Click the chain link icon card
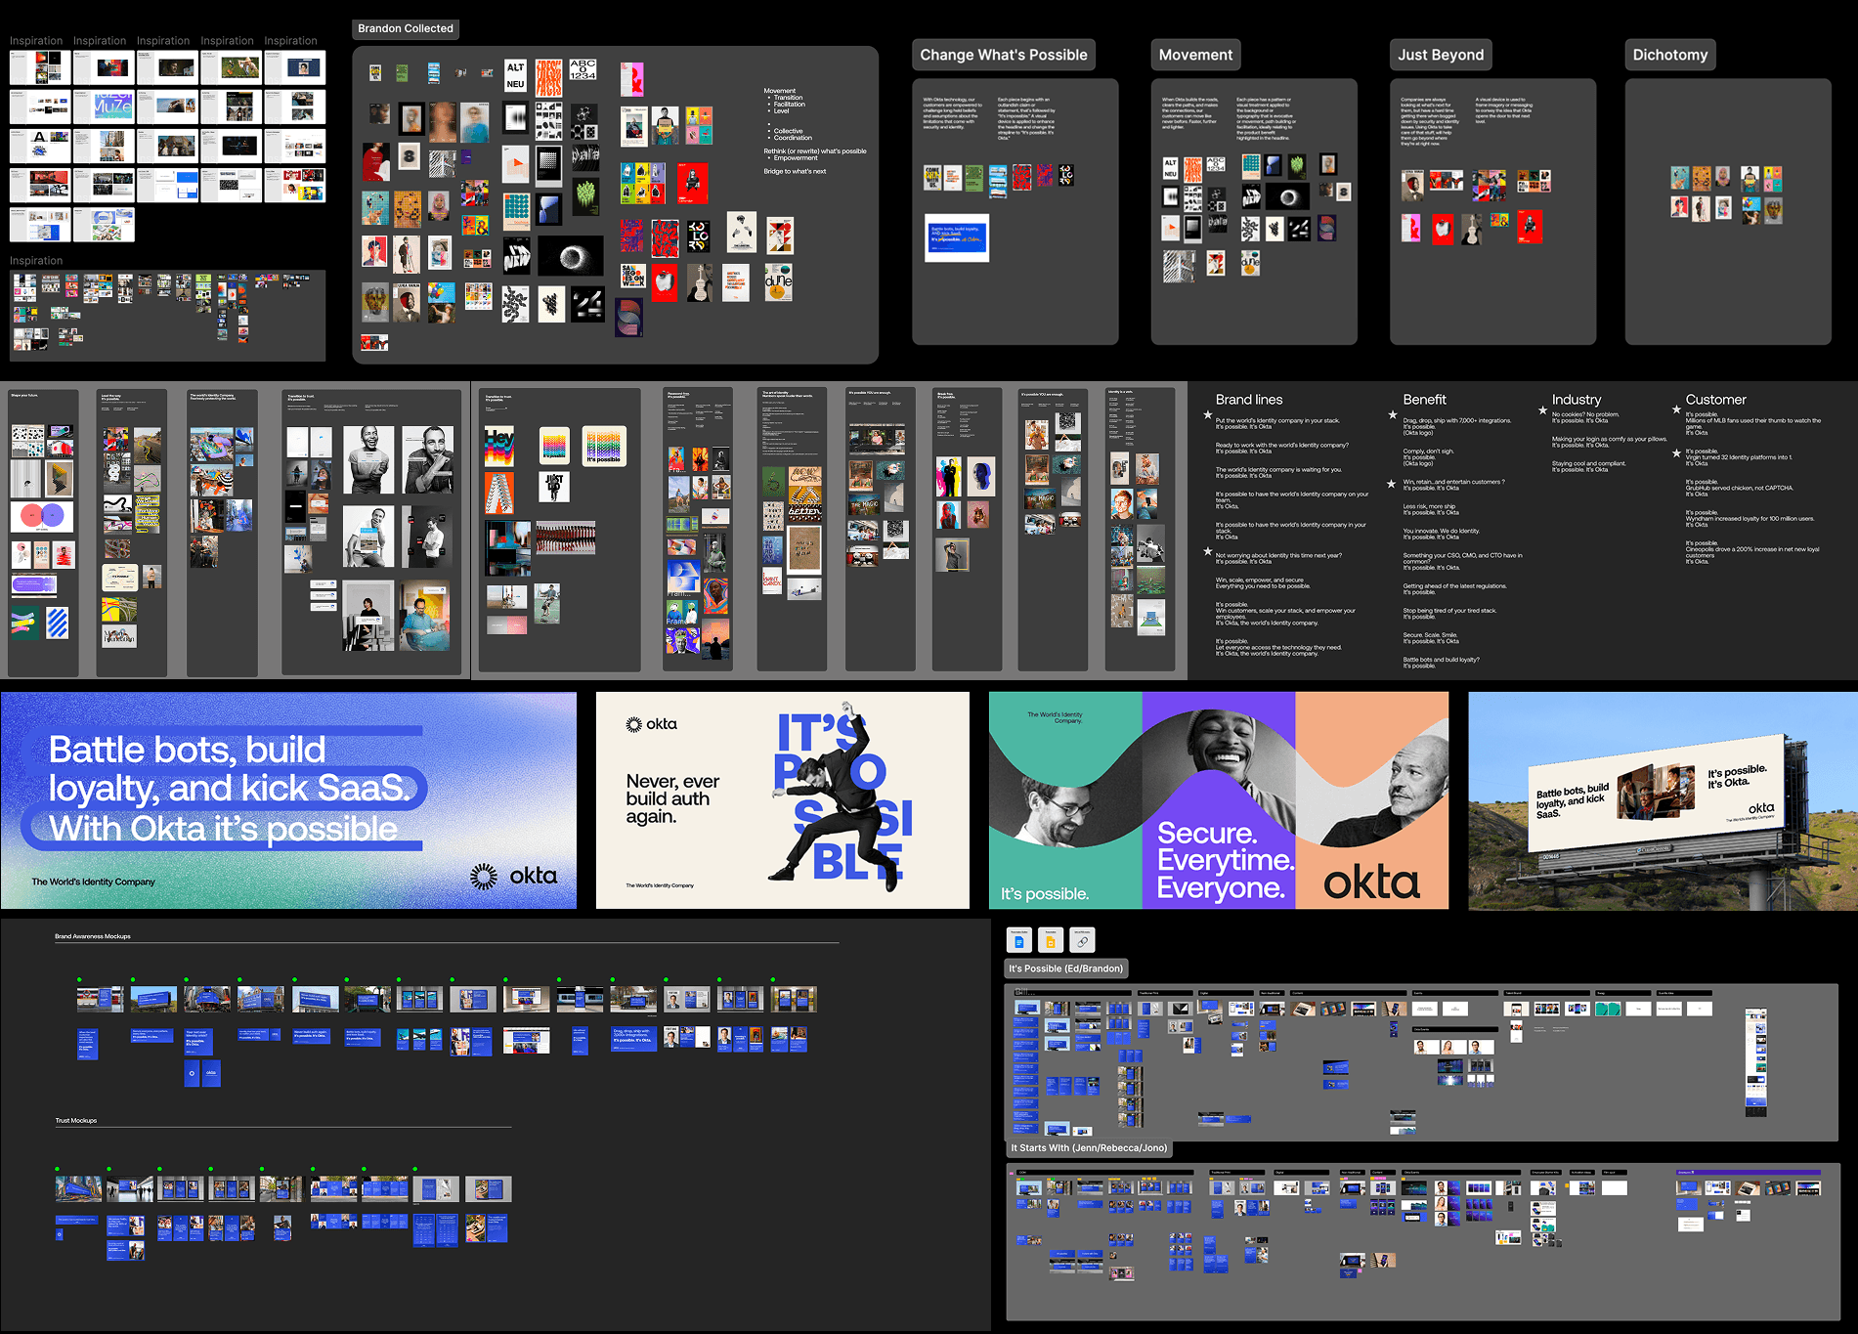Image resolution: width=1858 pixels, height=1334 pixels. [x=1082, y=940]
